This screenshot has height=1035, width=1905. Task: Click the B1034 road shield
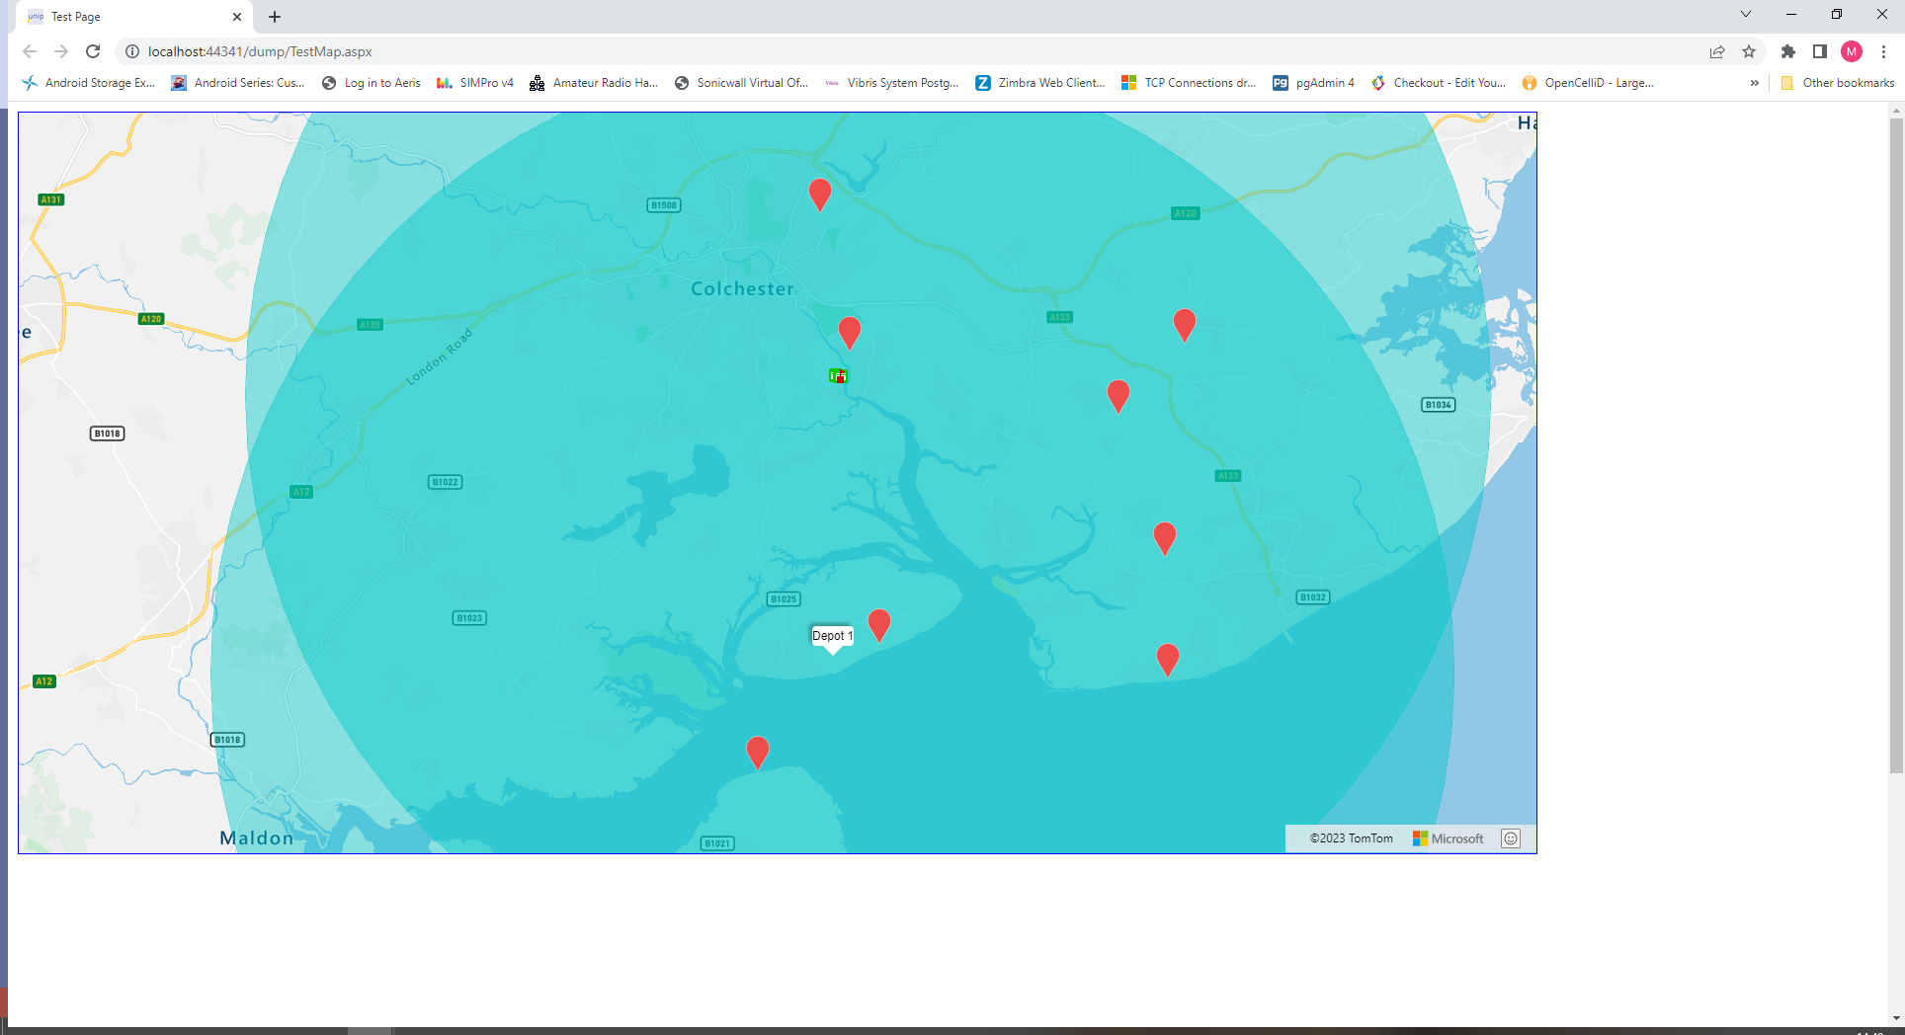[1439, 405]
